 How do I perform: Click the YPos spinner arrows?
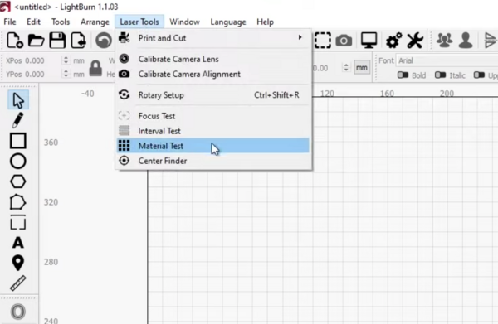click(66, 74)
